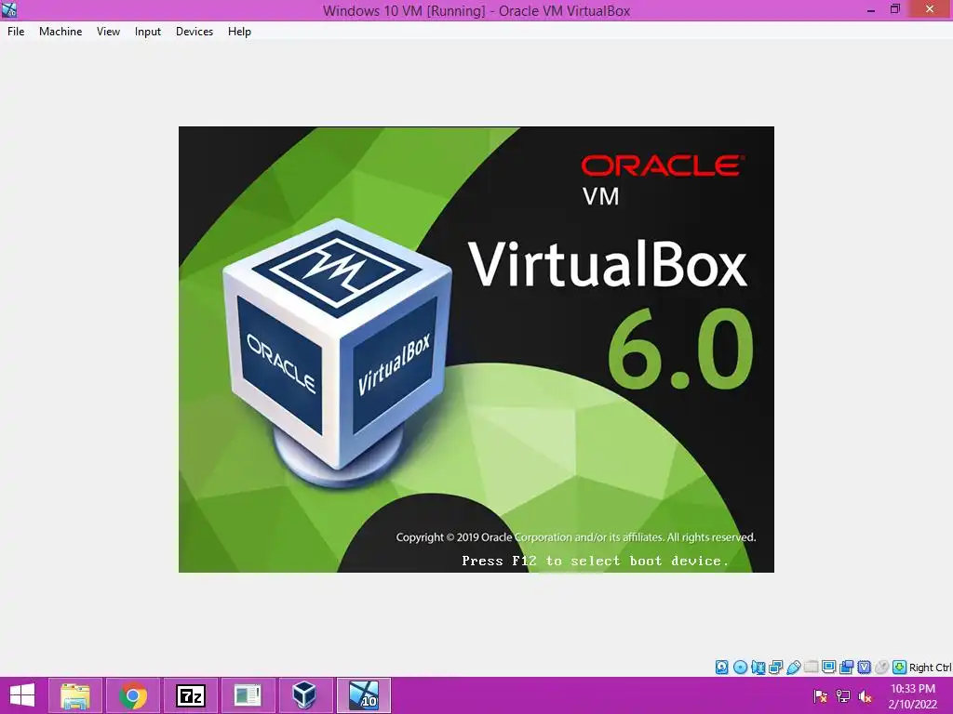Click the network adapters status icon

(x=775, y=668)
